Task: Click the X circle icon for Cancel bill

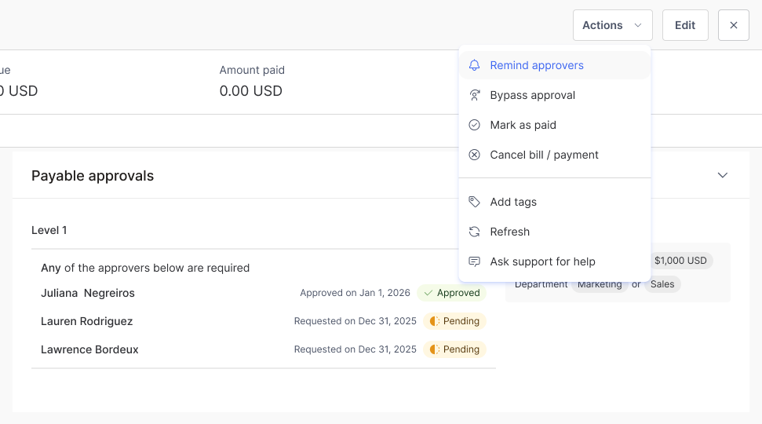Action: pos(474,155)
